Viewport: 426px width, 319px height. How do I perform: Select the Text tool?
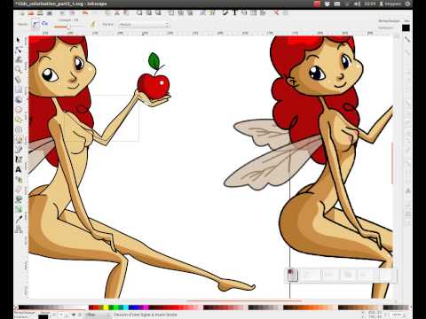pos(19,169)
